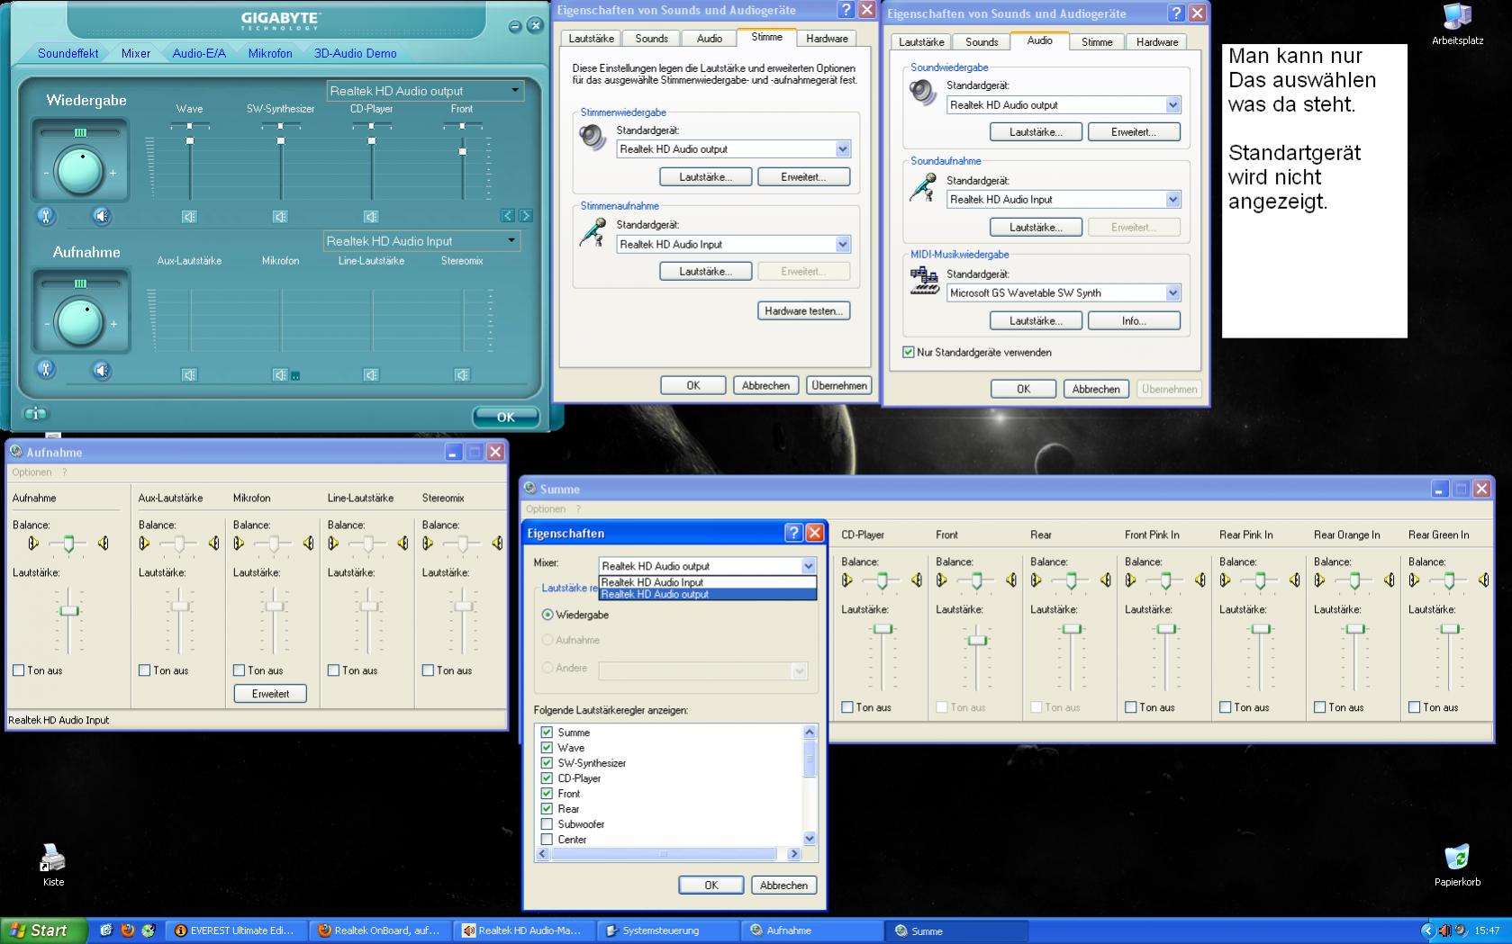
Task: Expand Stimmenaufnahme Standardgerät dropdown
Action: 843,245
